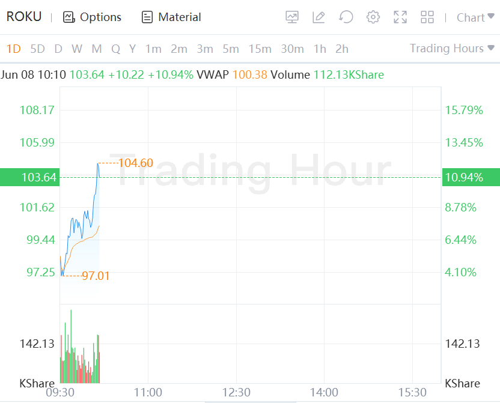The height and width of the screenshot is (403, 500).
Task: Switch to the 1h interval
Action: pos(320,49)
